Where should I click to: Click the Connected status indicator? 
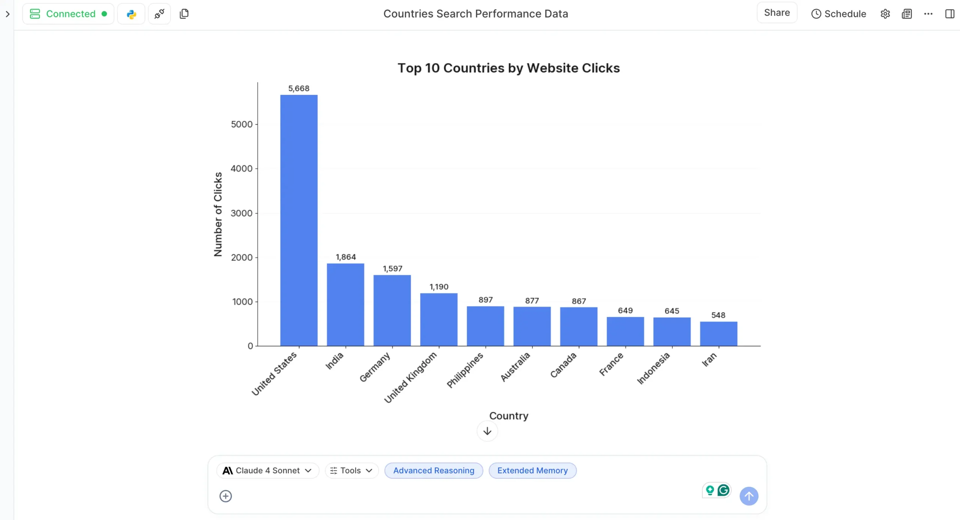pos(68,14)
